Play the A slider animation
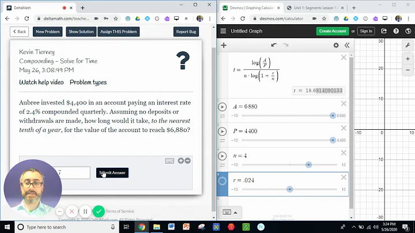This screenshot has height=233, width=415. point(222,107)
